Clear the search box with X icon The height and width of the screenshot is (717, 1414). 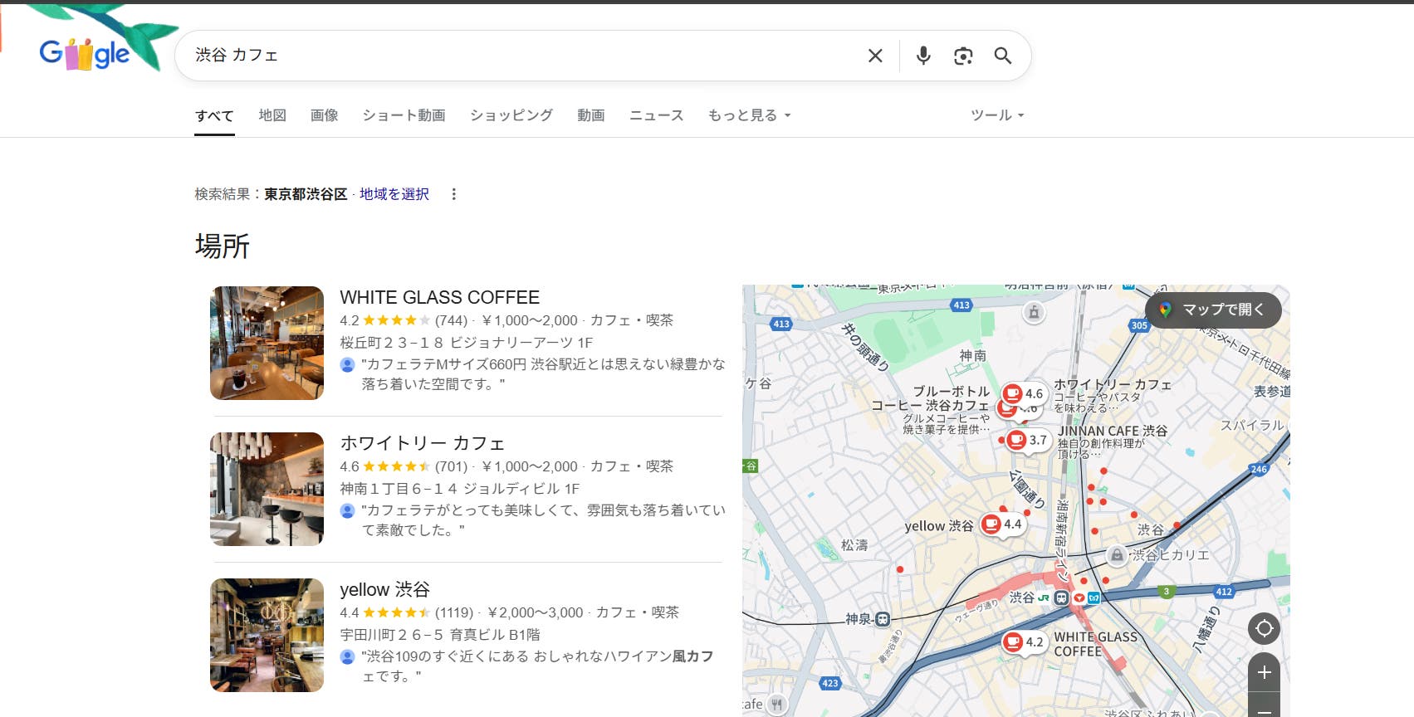click(875, 56)
